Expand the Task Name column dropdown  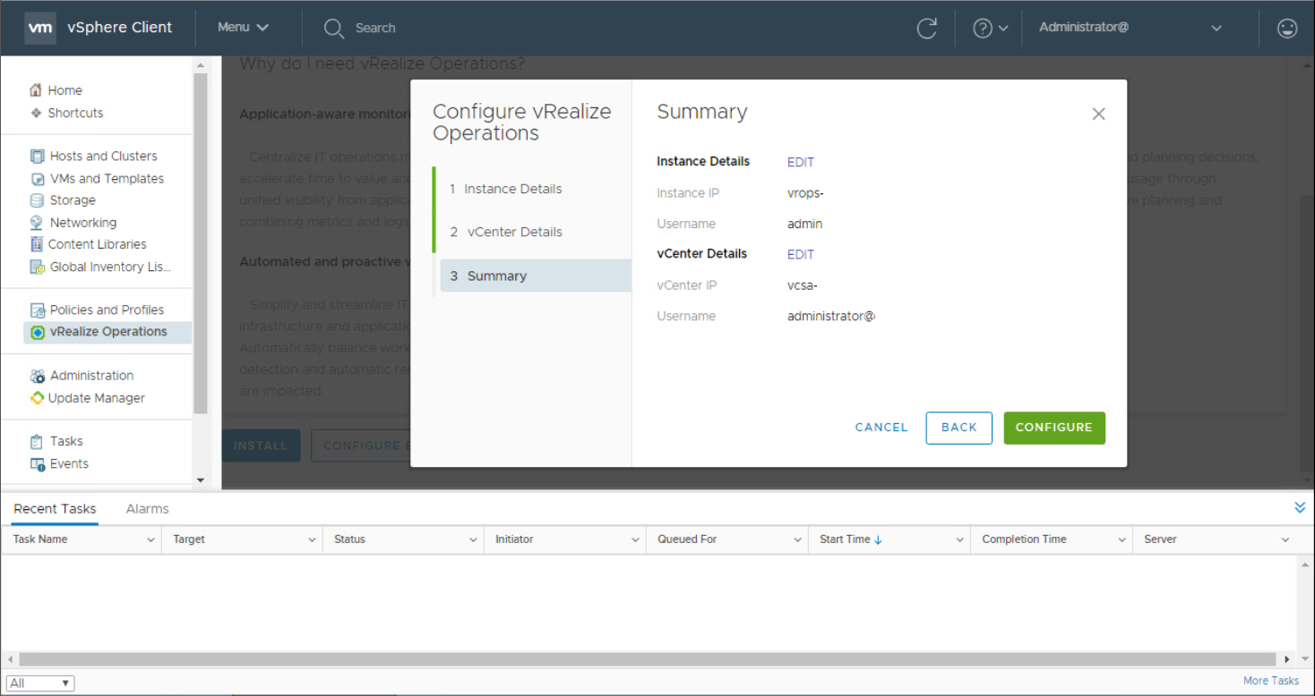tap(150, 539)
